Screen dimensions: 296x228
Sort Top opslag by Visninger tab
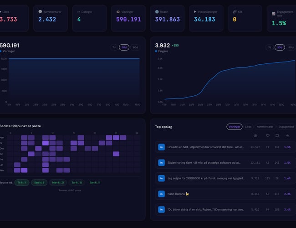click(235, 127)
